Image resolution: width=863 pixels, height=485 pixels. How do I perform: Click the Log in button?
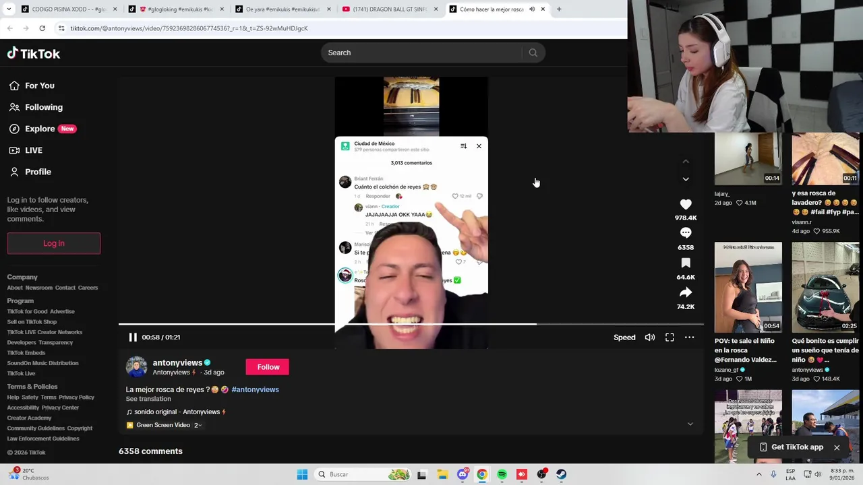[54, 243]
